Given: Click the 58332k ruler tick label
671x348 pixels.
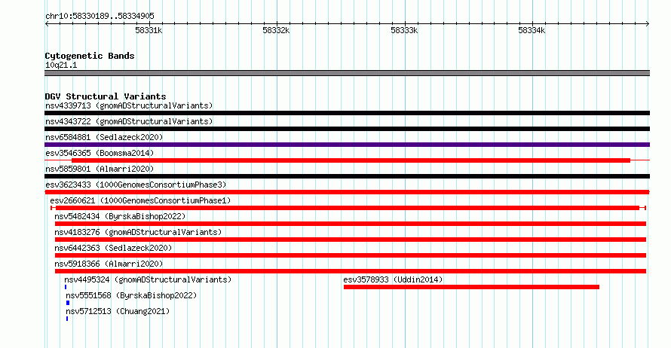Looking at the screenshot, I should pos(276,30).
